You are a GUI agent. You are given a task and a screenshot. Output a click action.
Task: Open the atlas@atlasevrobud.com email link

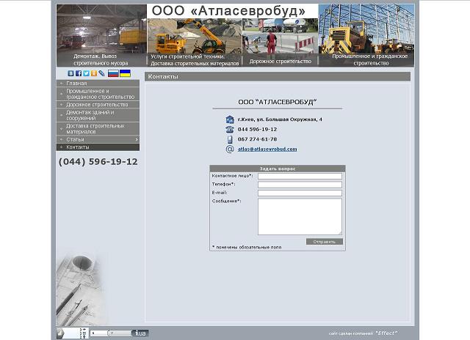[x=267, y=149]
